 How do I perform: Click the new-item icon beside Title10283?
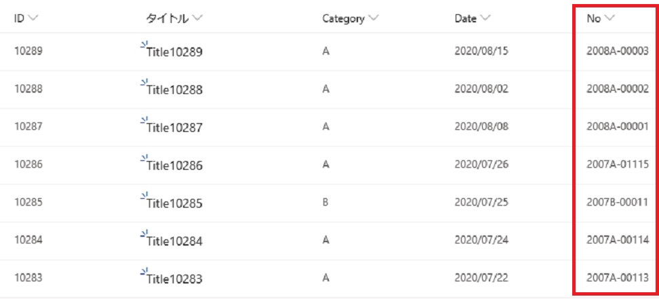coord(144,271)
